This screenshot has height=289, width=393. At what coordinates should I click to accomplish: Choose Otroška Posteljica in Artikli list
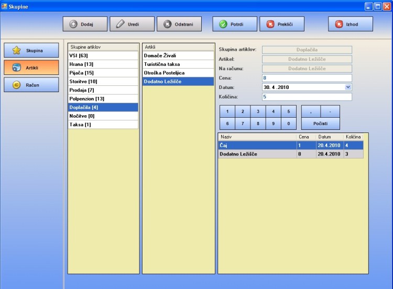pyautogui.click(x=178, y=73)
